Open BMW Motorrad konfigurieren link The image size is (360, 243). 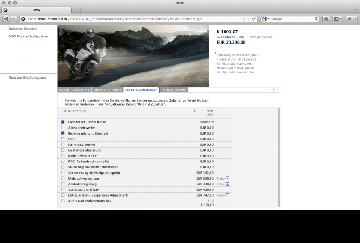pos(28,36)
